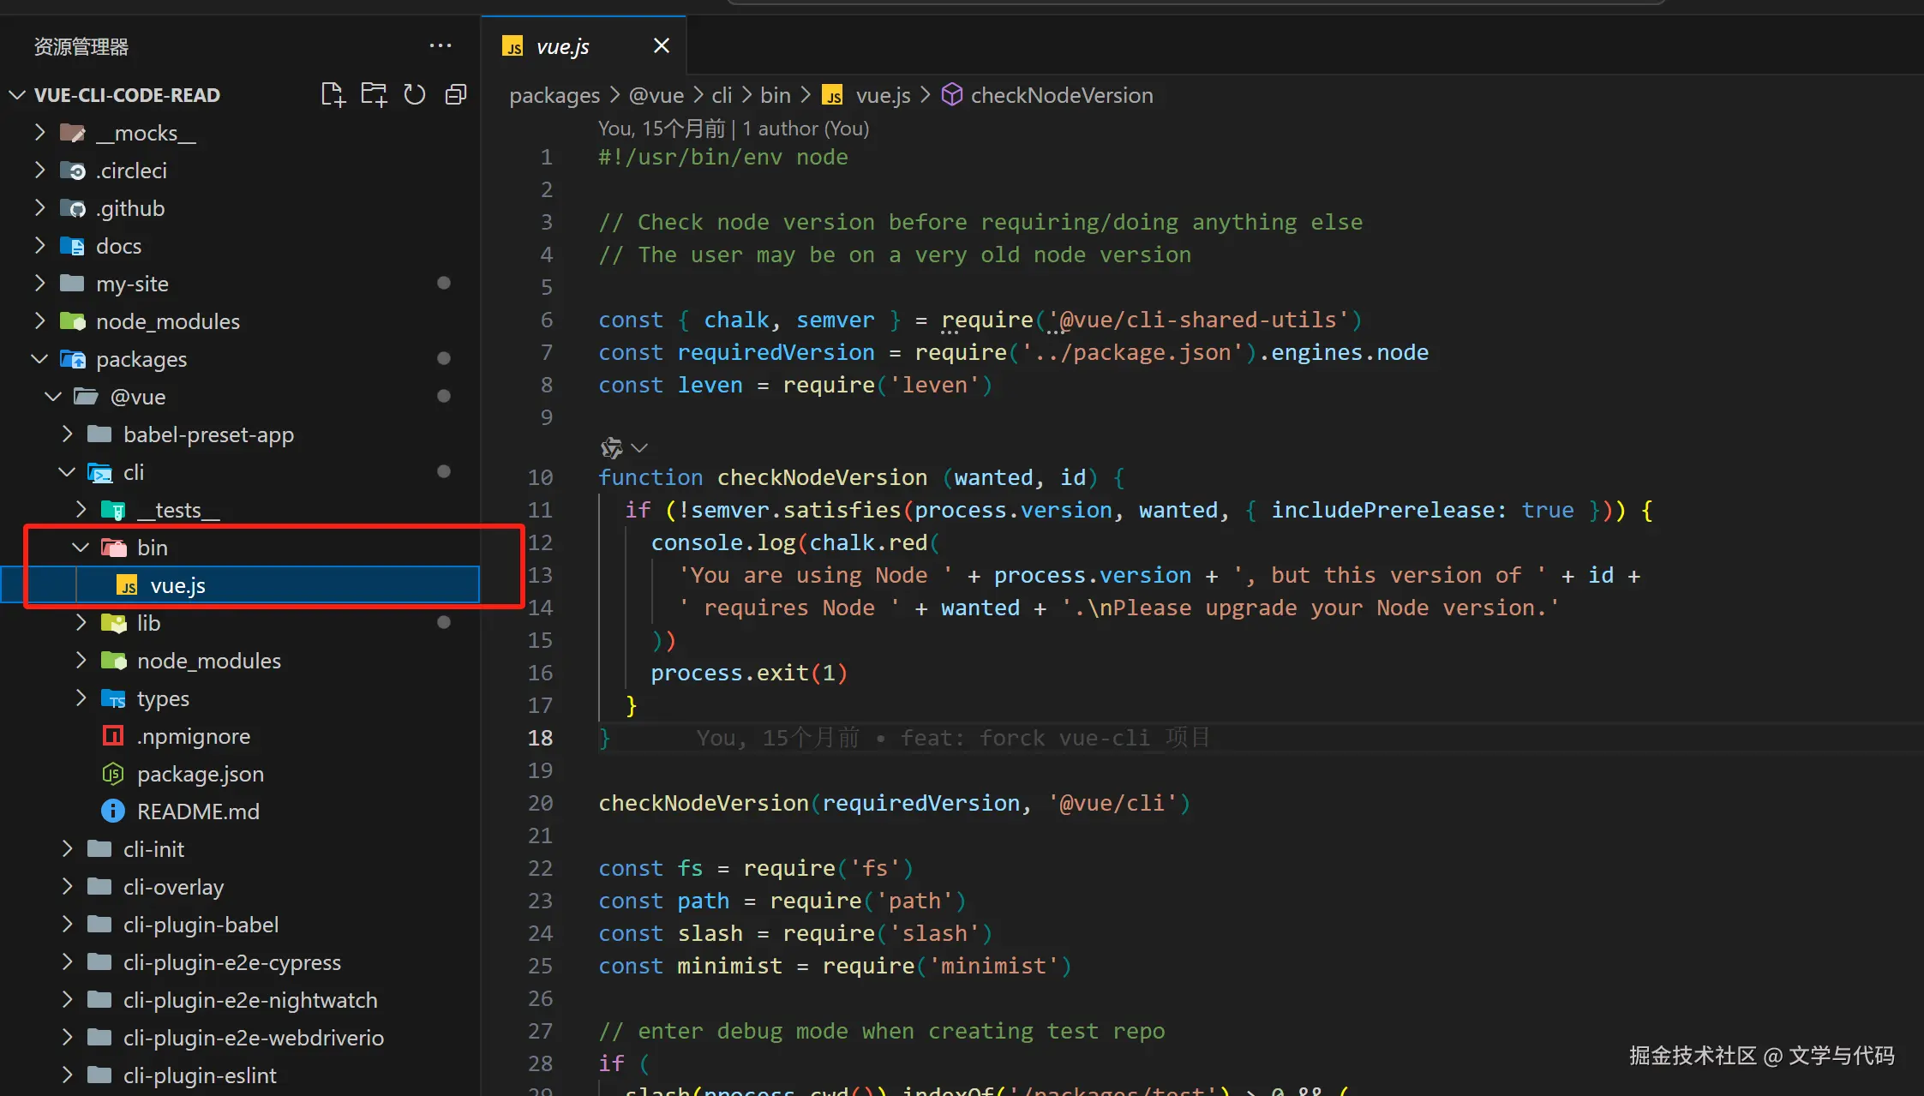Screen dimensions: 1924x1096
Task: Open explorer more actions ellipsis menu
Action: coord(441,46)
